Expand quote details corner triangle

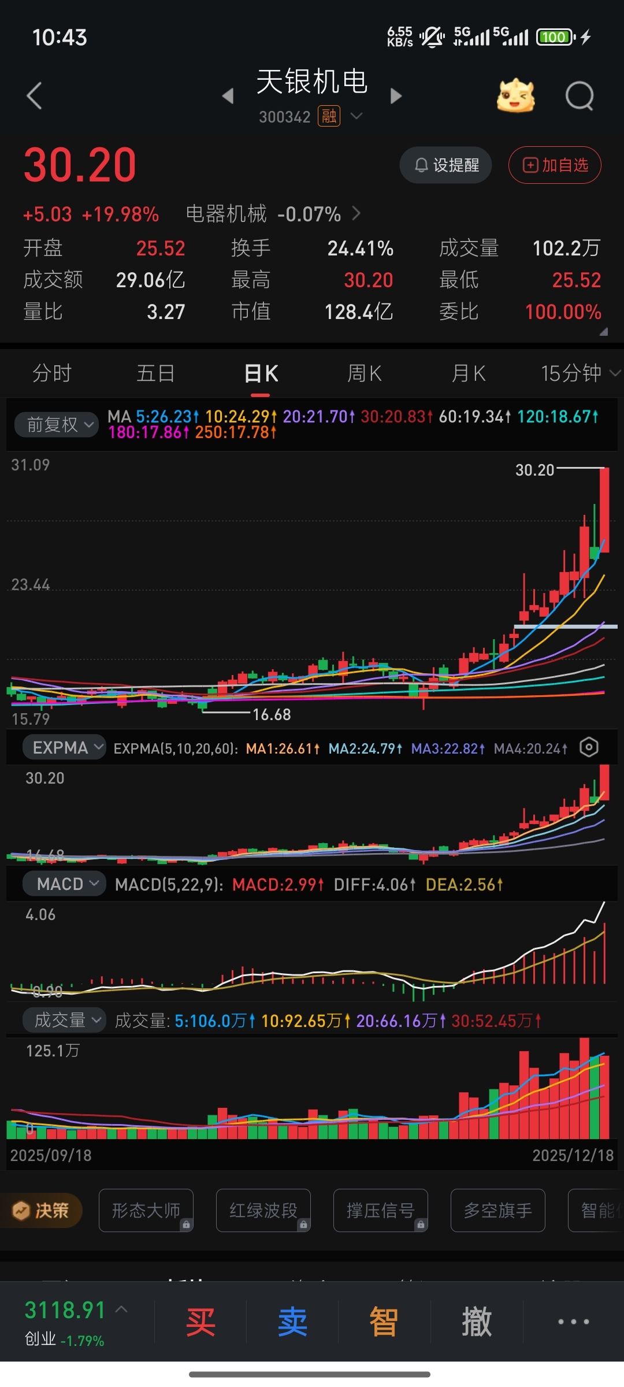point(604,332)
